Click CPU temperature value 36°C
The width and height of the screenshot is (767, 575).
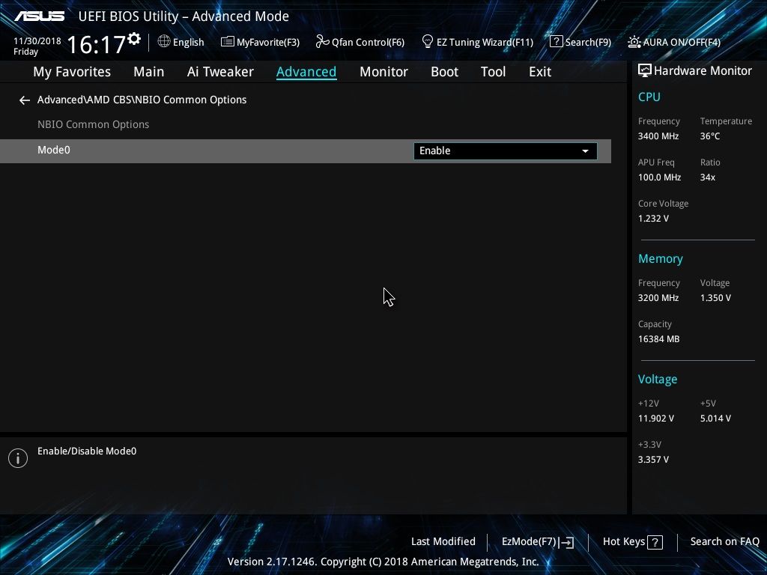pyautogui.click(x=710, y=136)
